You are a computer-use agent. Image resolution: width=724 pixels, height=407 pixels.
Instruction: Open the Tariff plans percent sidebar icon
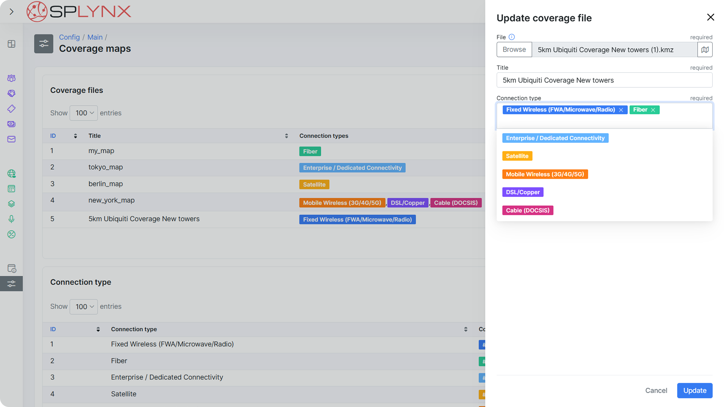pyautogui.click(x=12, y=234)
